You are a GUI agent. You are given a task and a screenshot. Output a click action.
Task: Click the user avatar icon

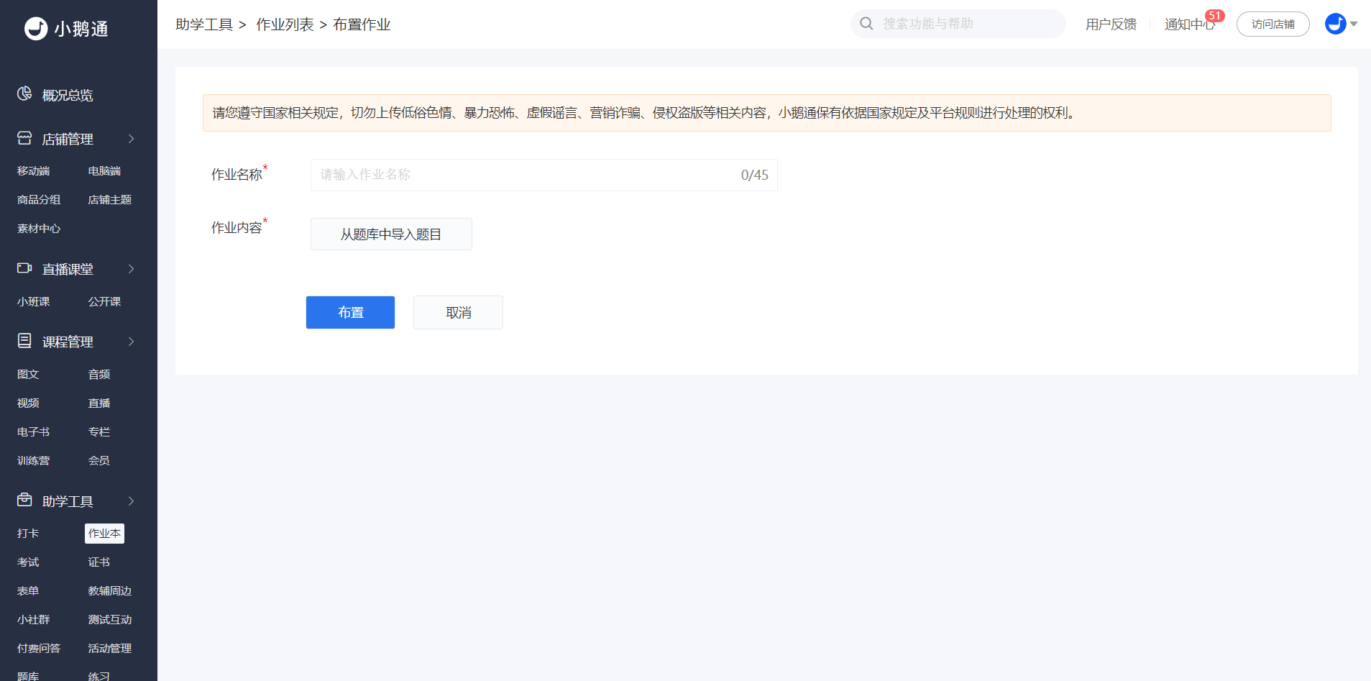click(1335, 24)
